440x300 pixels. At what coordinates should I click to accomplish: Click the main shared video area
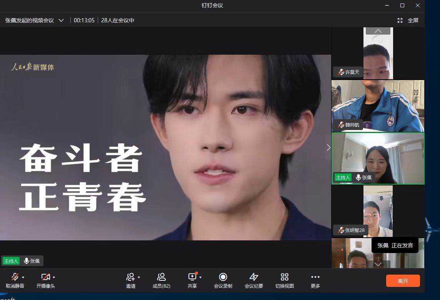pos(165,147)
